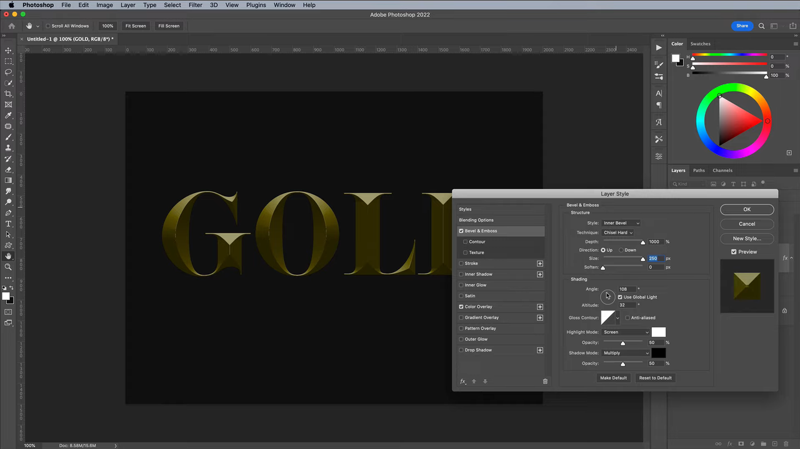Click the Home icon in options bar
The height and width of the screenshot is (449, 800).
pos(11,26)
